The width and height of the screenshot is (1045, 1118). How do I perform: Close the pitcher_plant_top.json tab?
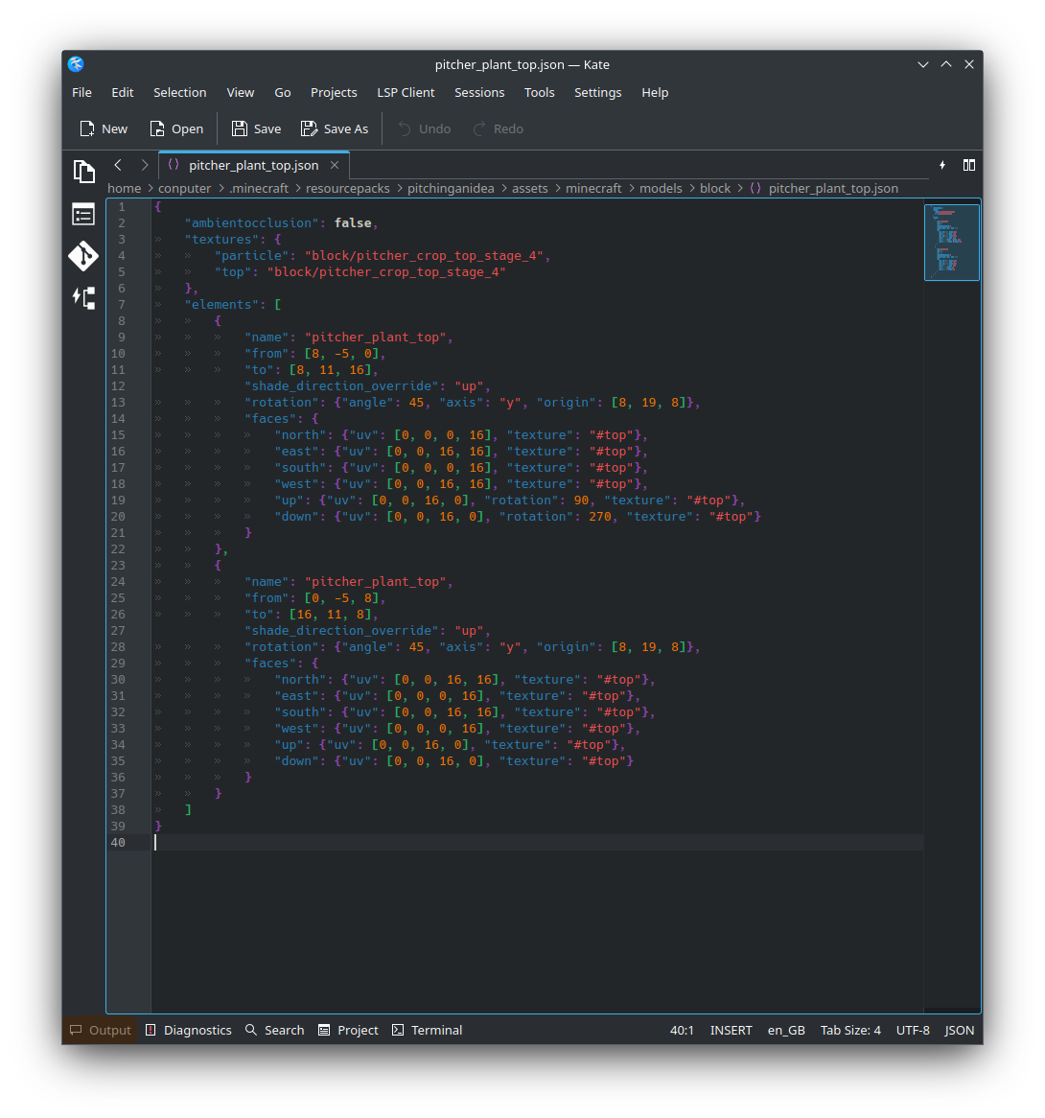(335, 166)
